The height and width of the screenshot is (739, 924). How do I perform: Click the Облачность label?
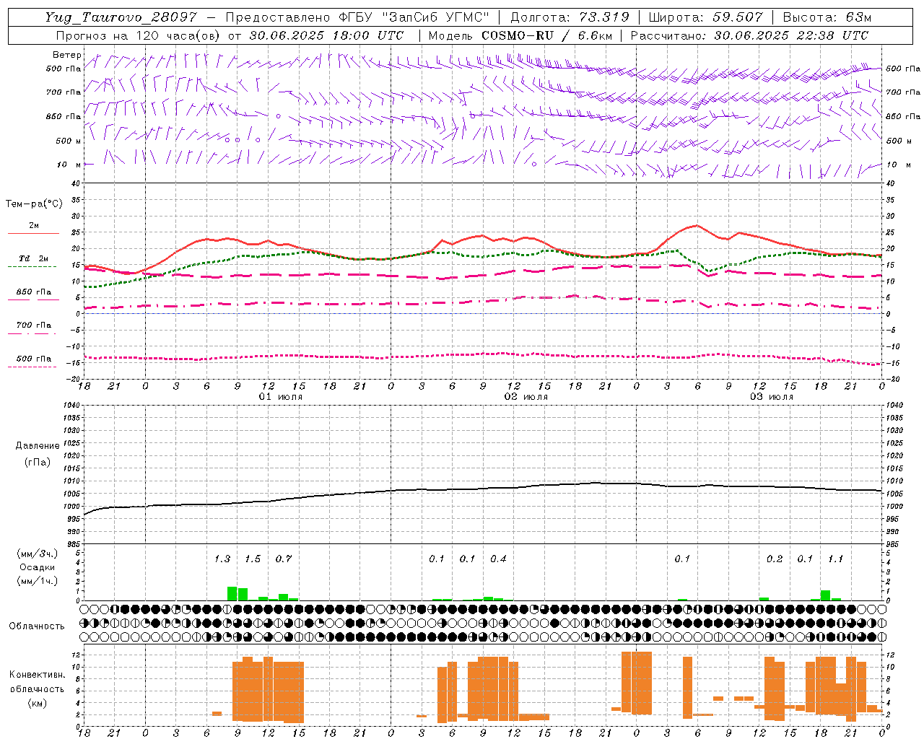click(x=37, y=626)
